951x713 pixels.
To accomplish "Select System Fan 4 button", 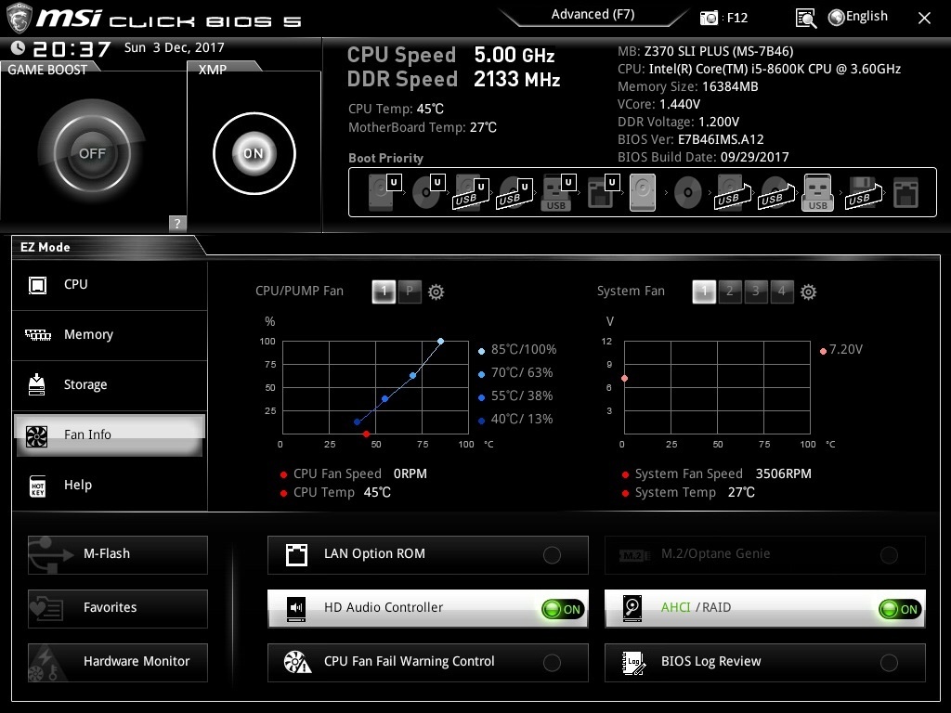I will [782, 292].
